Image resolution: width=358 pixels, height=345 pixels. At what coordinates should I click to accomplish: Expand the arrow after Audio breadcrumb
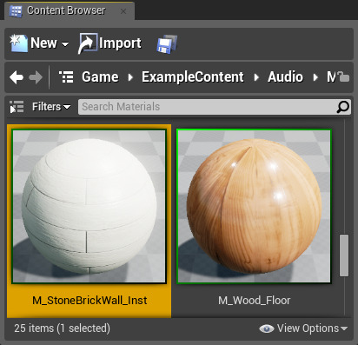click(x=315, y=77)
